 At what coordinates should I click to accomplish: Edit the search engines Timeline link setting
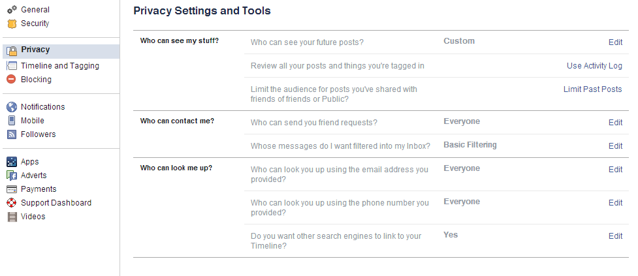615,236
